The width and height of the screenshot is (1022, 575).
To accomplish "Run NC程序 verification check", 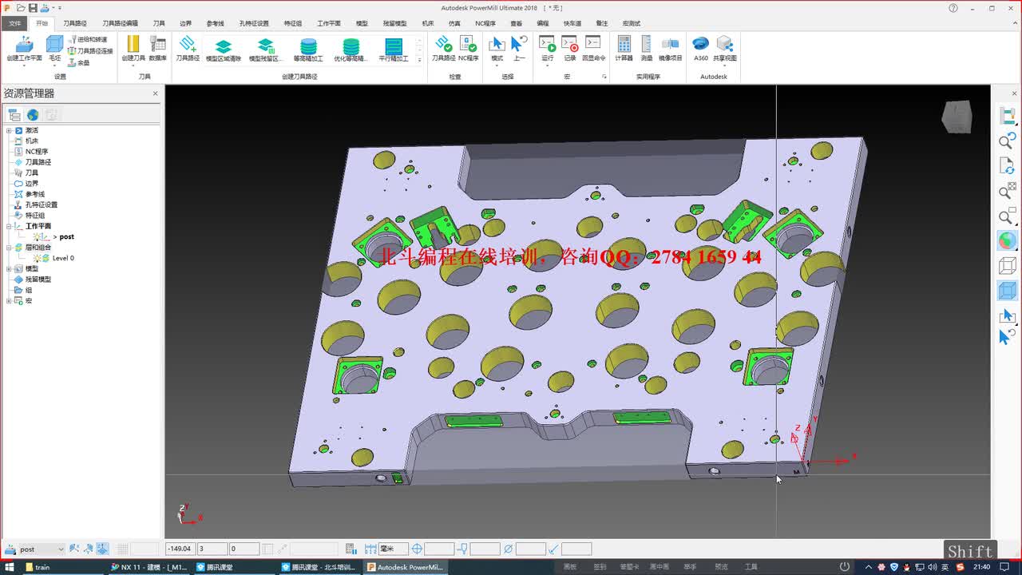I will tap(468, 48).
